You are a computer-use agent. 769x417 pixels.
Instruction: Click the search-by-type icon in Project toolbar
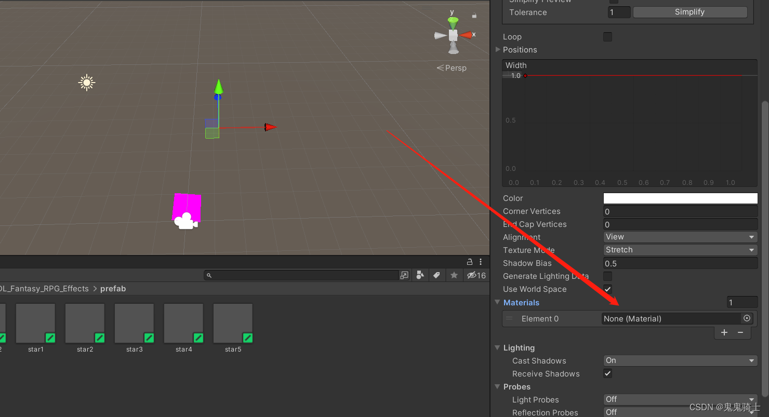click(420, 275)
